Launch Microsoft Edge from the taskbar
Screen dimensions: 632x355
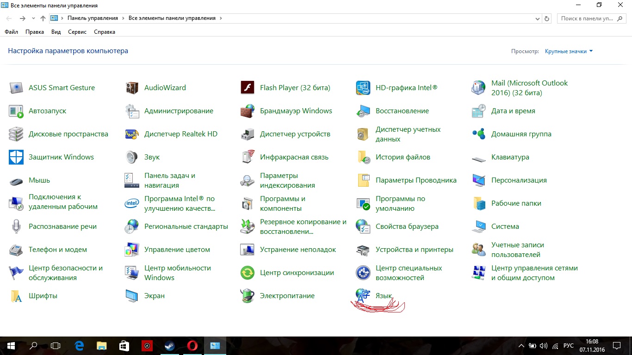(x=79, y=346)
